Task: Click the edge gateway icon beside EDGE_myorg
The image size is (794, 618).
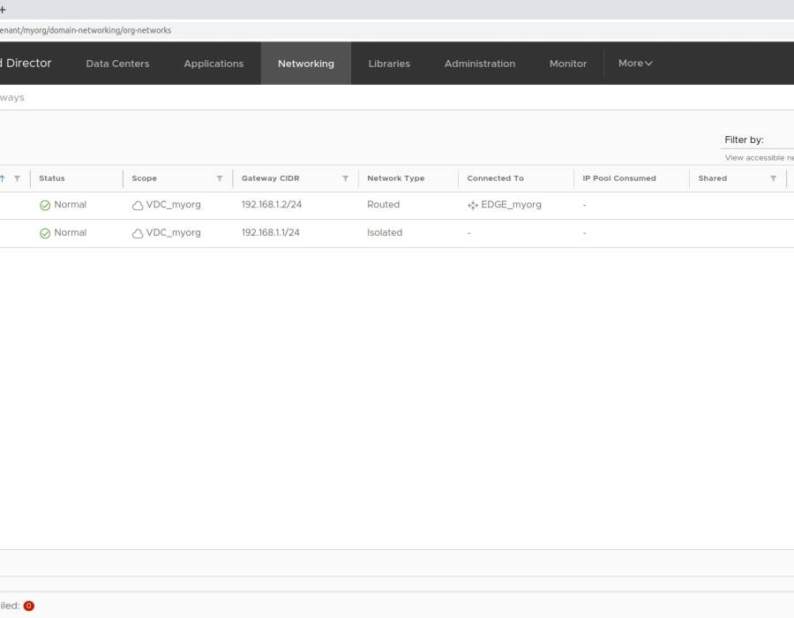Action: [x=473, y=205]
